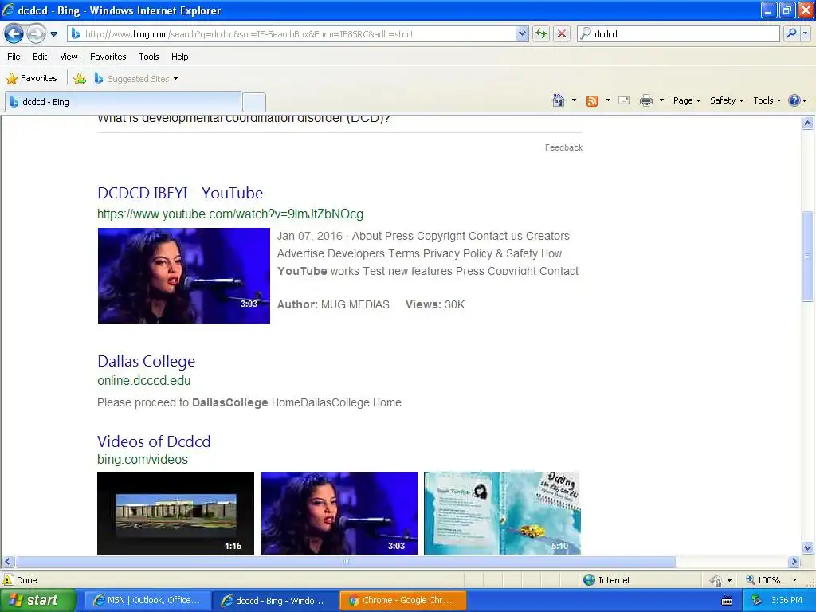
Task: Click the Done status warning icon
Action: coord(8,580)
